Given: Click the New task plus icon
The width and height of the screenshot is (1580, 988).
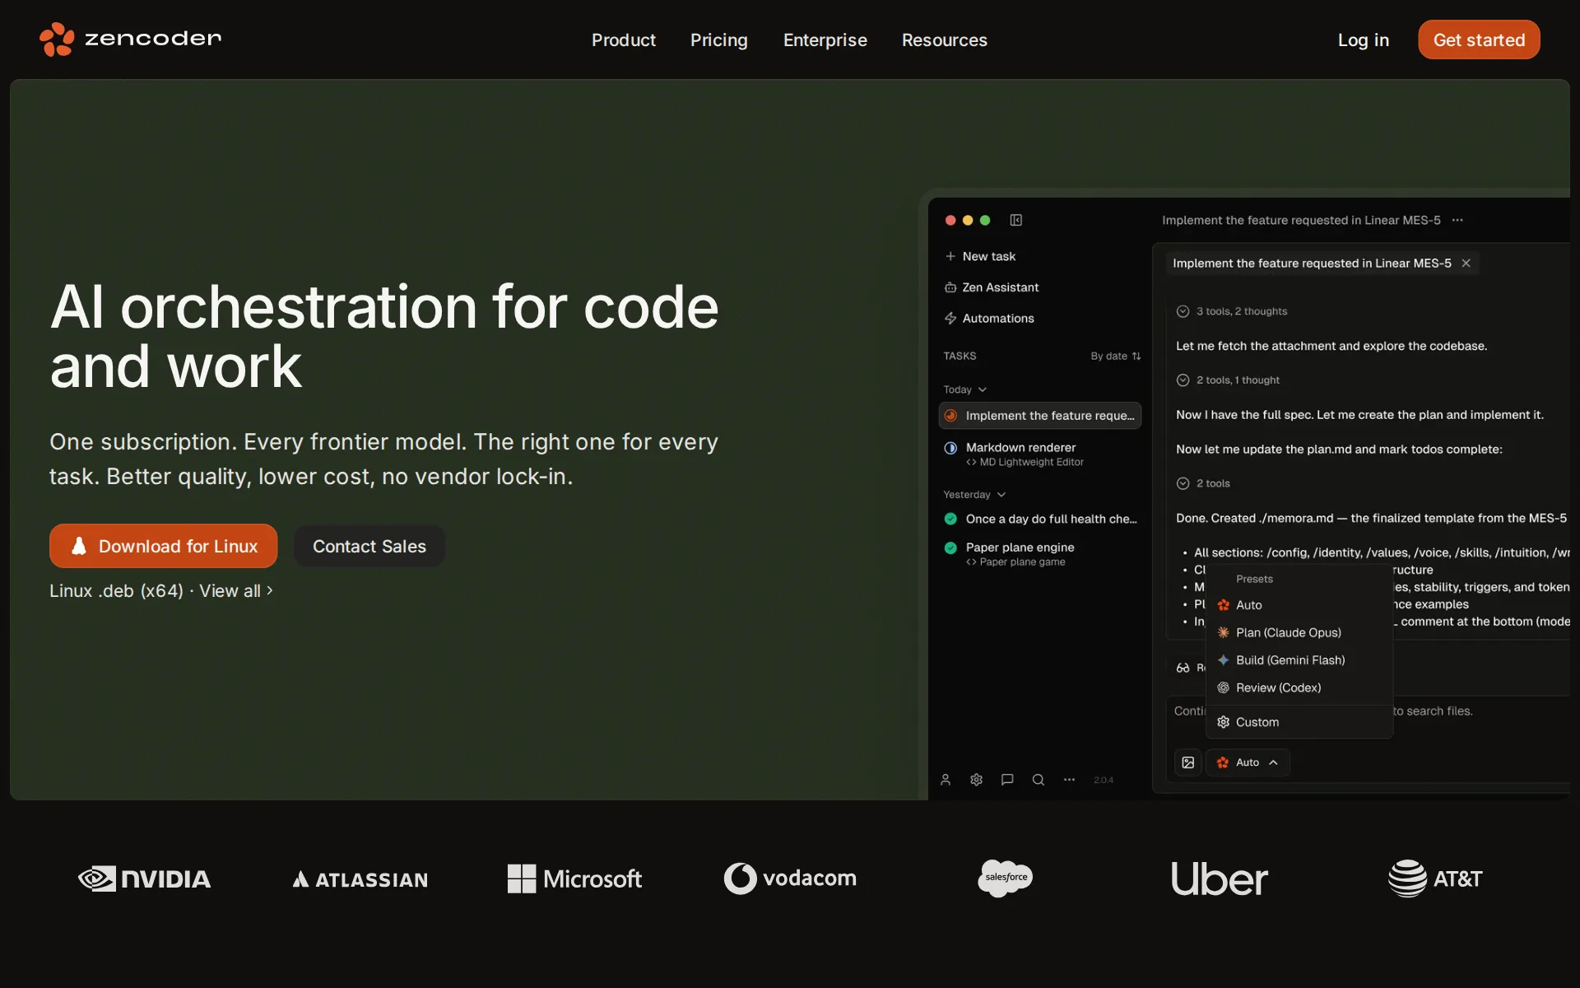Looking at the screenshot, I should [x=950, y=256].
